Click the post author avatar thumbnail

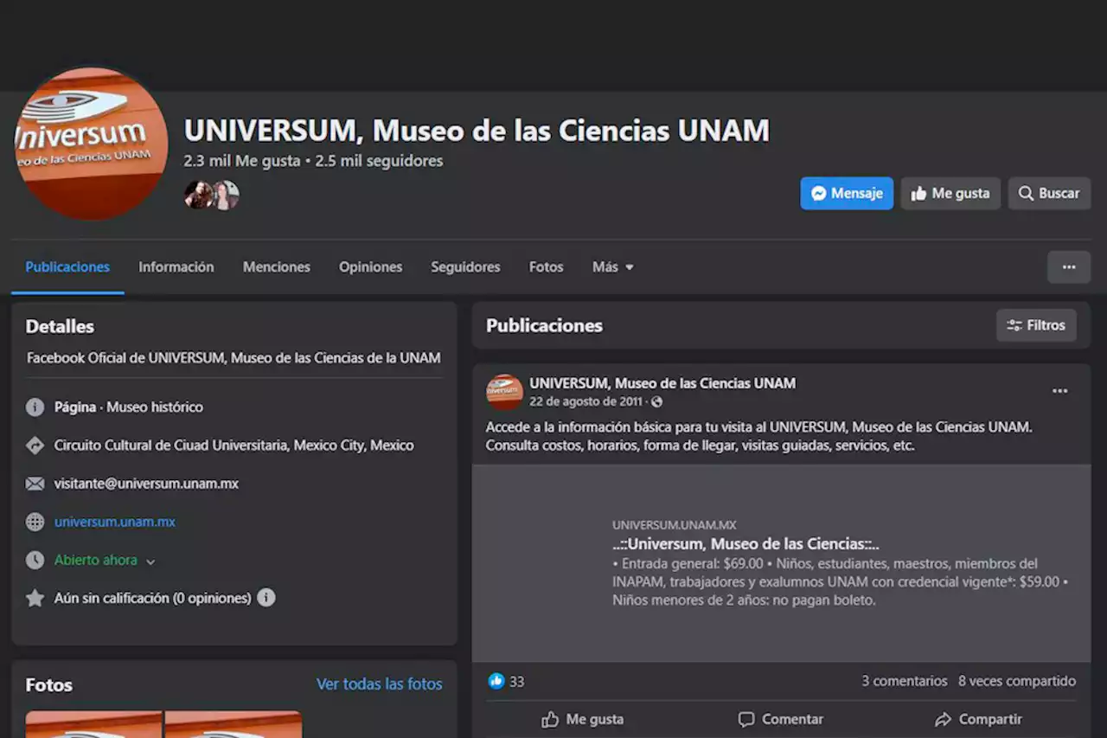[x=504, y=392]
